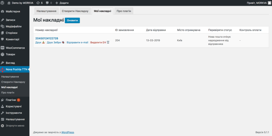Open the Інструменти menu item

point(15,113)
